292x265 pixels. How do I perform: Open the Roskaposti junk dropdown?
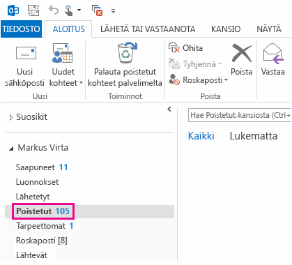(198, 80)
